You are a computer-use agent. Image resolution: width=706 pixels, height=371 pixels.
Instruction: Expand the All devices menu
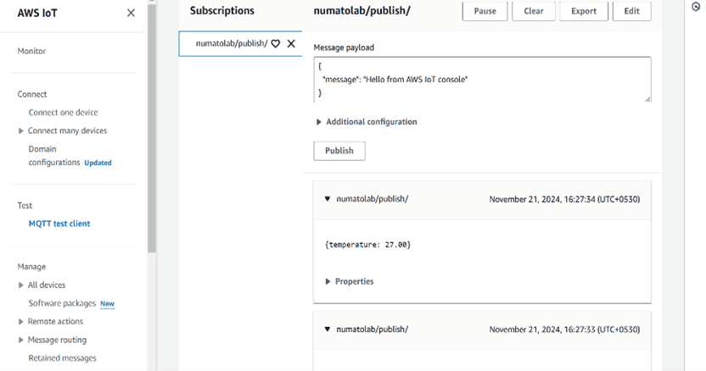(x=21, y=285)
